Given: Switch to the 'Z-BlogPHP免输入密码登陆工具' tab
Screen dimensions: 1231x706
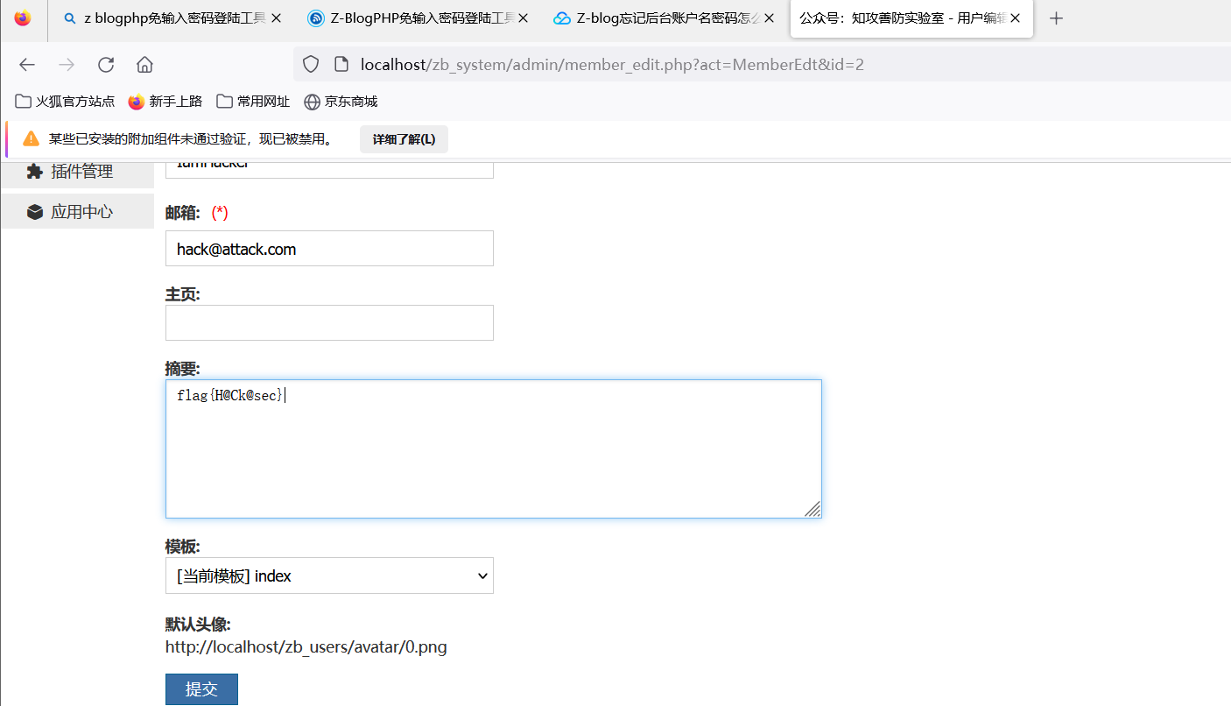Looking at the screenshot, I should (418, 18).
